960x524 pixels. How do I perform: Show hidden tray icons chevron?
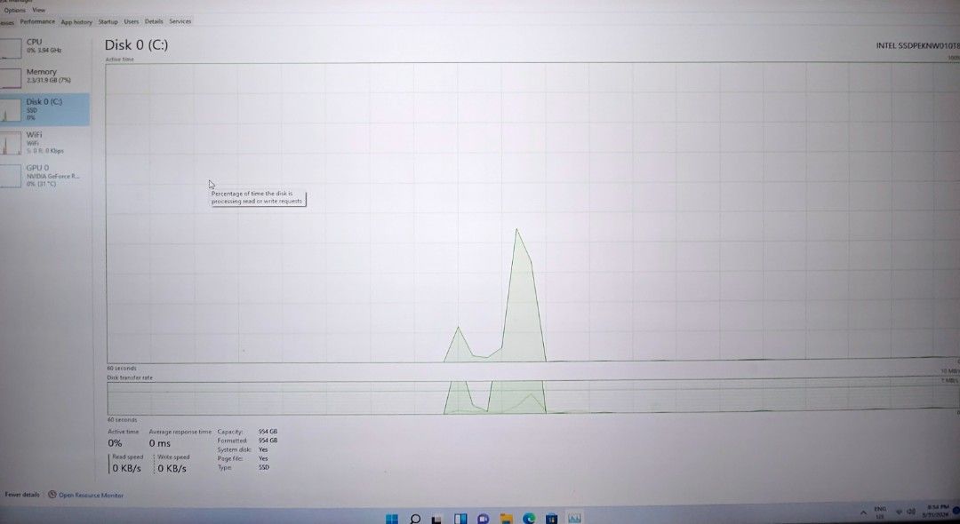tap(863, 512)
